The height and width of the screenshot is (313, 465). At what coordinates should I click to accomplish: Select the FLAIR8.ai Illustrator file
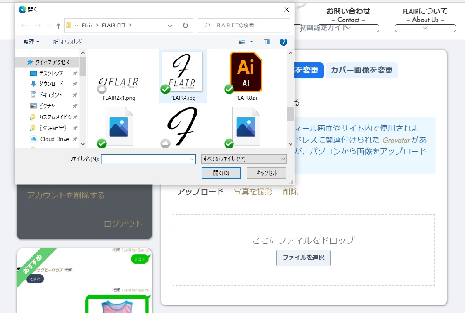tap(246, 77)
